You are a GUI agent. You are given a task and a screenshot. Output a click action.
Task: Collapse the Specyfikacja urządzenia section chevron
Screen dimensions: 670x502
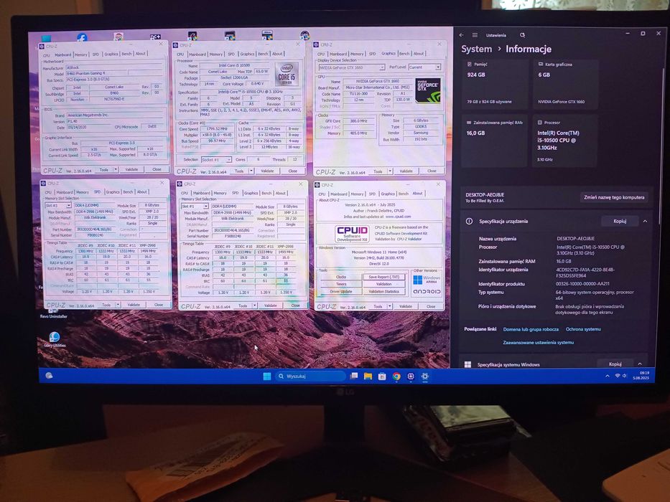click(x=645, y=221)
